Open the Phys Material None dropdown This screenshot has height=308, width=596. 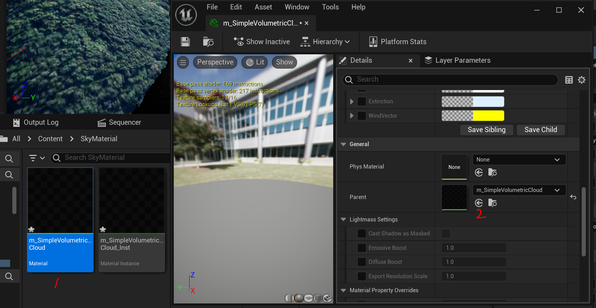click(x=519, y=159)
